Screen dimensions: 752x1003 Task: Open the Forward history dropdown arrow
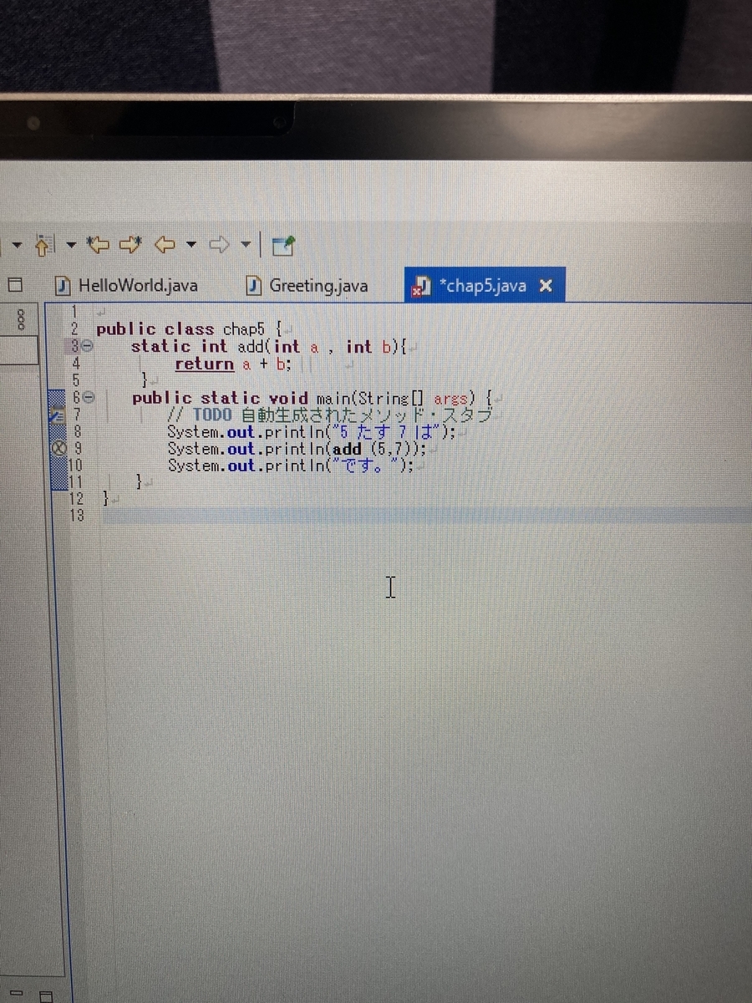pos(246,245)
